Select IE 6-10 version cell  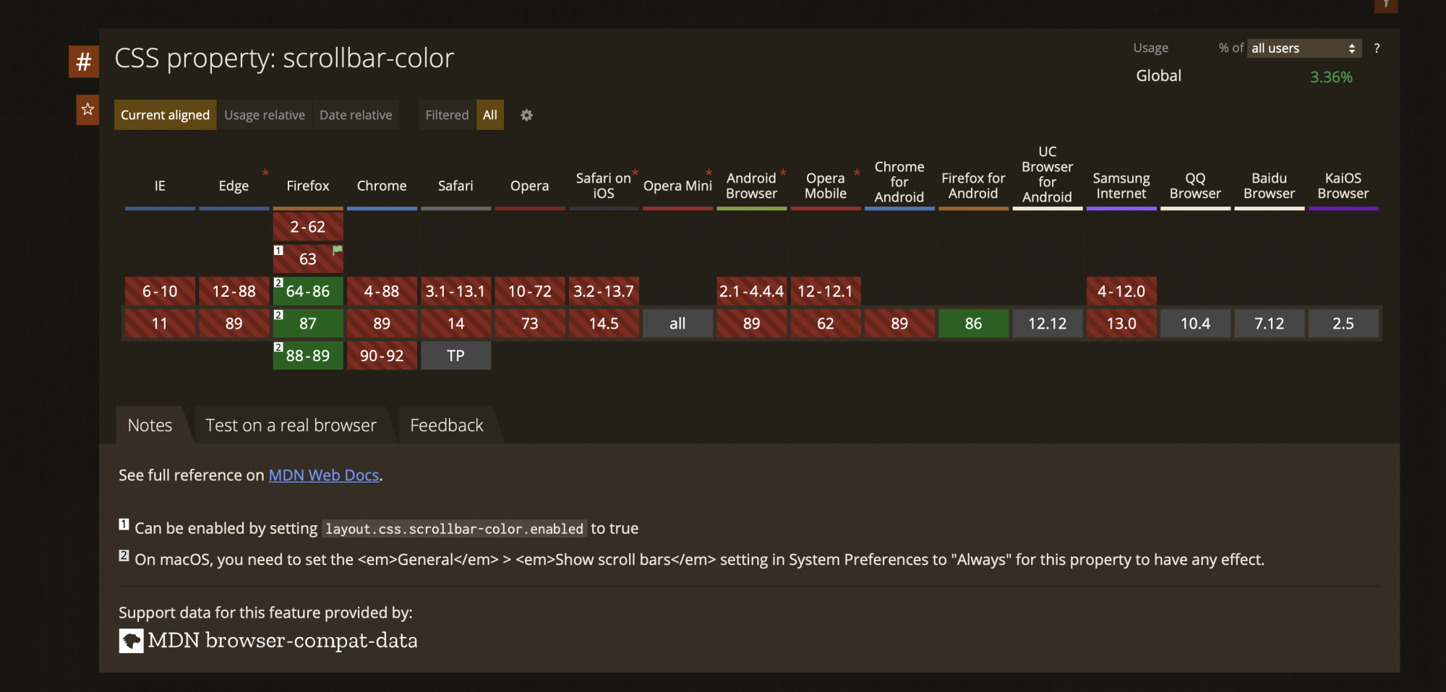point(160,291)
